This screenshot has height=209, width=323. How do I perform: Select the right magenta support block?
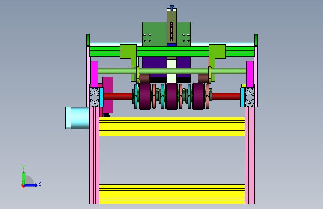point(250,74)
